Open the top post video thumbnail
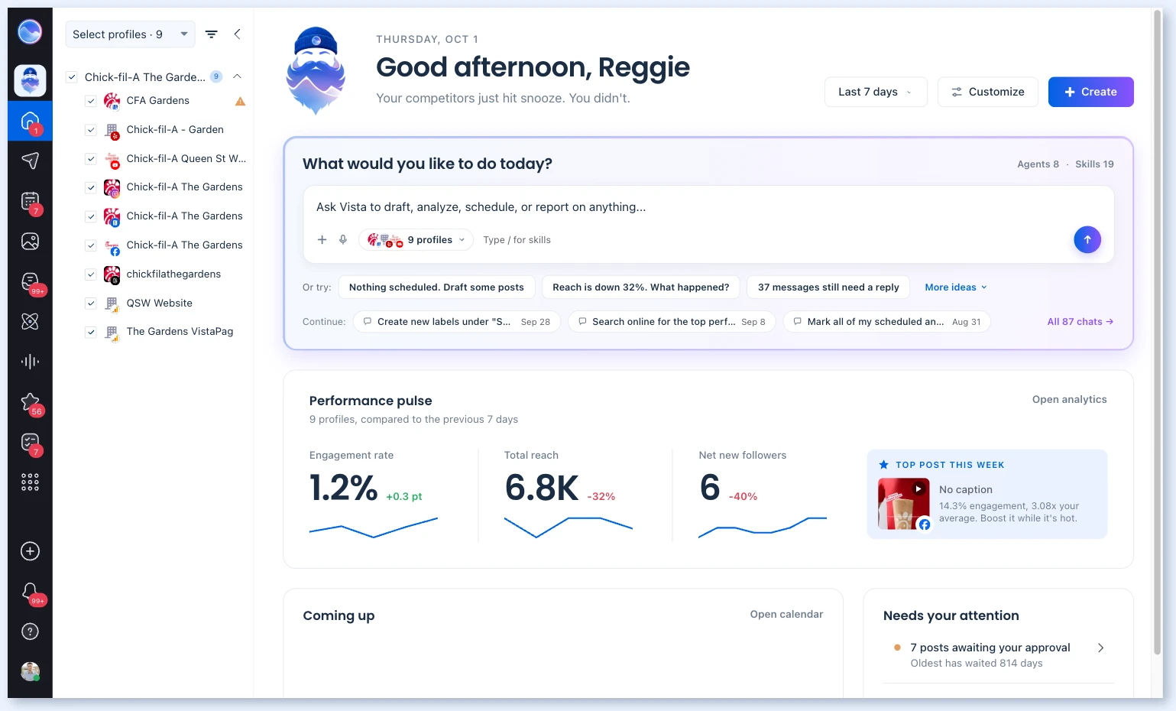 (904, 504)
